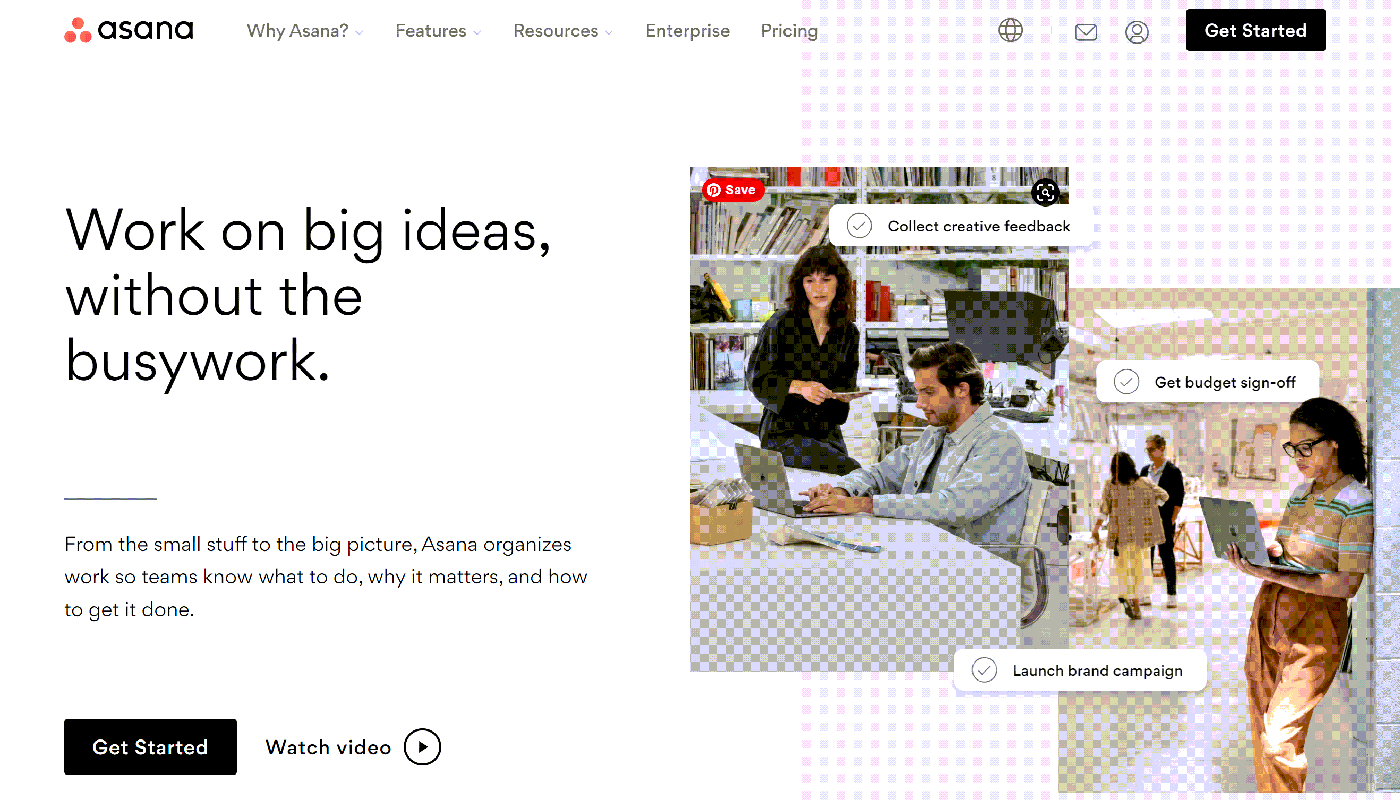Click the visual search lens icon
Viewport: 1400px width, 800px height.
pyautogui.click(x=1045, y=192)
